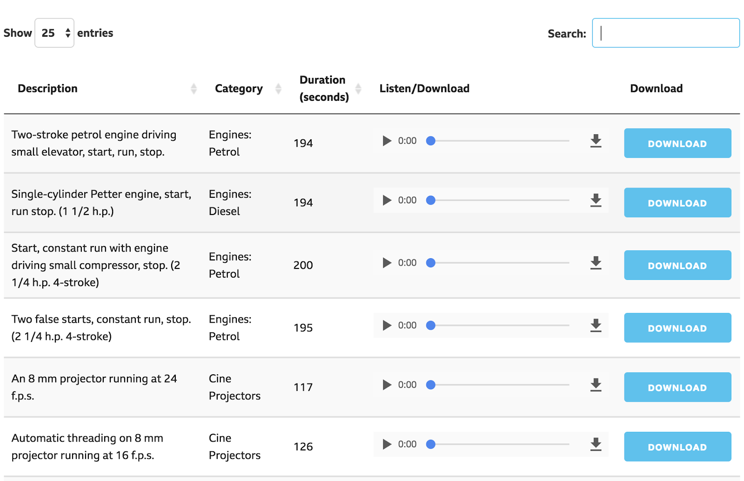Click the Description column sort arrows
744x481 pixels.
coord(193,88)
